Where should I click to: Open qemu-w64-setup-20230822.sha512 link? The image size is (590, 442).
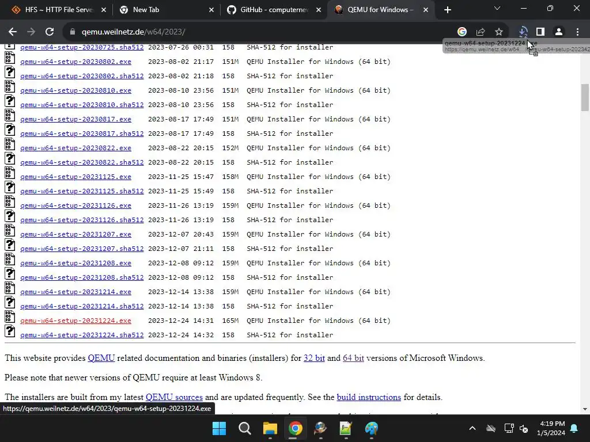click(82, 162)
